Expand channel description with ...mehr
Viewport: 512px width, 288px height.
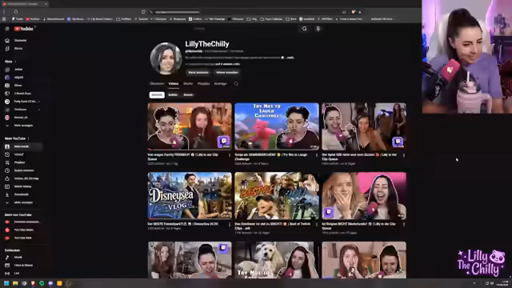[290, 58]
